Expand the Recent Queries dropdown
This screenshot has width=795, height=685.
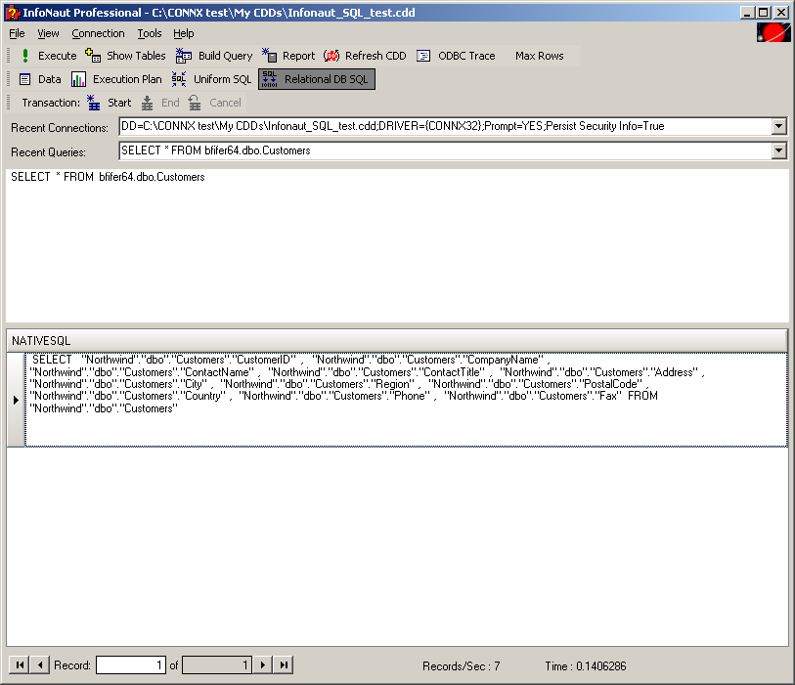pyautogui.click(x=778, y=151)
